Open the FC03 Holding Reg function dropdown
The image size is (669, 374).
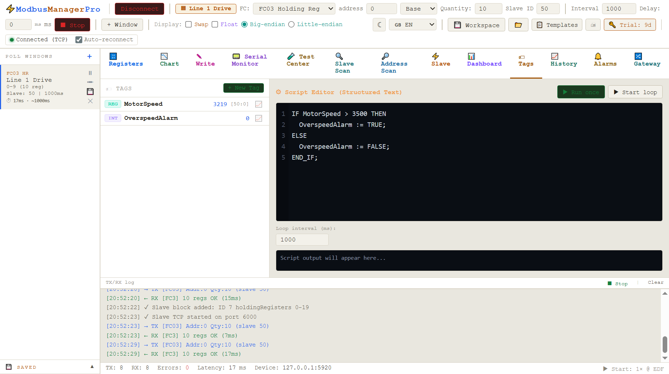(294, 8)
